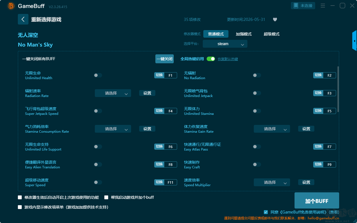Click the F1 hotkey field for Unlimited Health
This screenshot has width=357, height=223.
point(170,75)
